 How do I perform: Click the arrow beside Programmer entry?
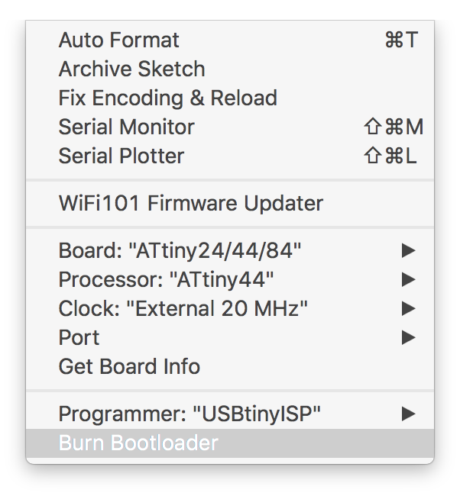click(408, 414)
